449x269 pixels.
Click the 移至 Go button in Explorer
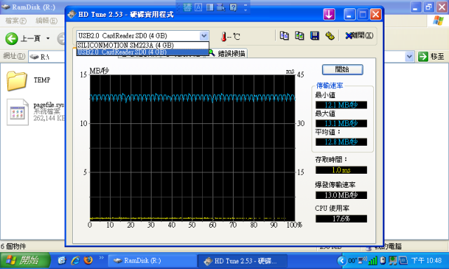tap(431, 57)
